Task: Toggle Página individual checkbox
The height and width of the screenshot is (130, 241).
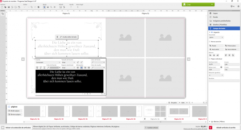Action: coord(210,59)
